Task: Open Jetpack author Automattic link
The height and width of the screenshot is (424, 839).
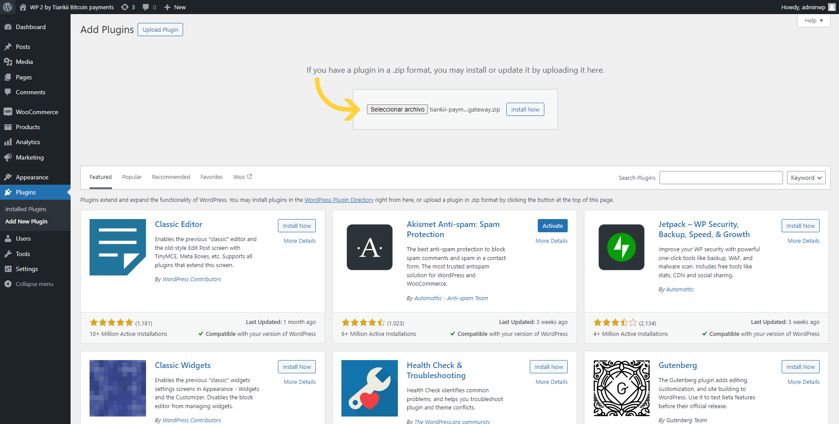Action: point(680,289)
